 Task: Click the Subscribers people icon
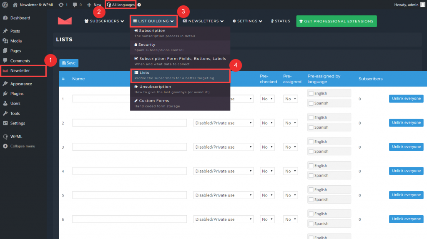click(86, 21)
